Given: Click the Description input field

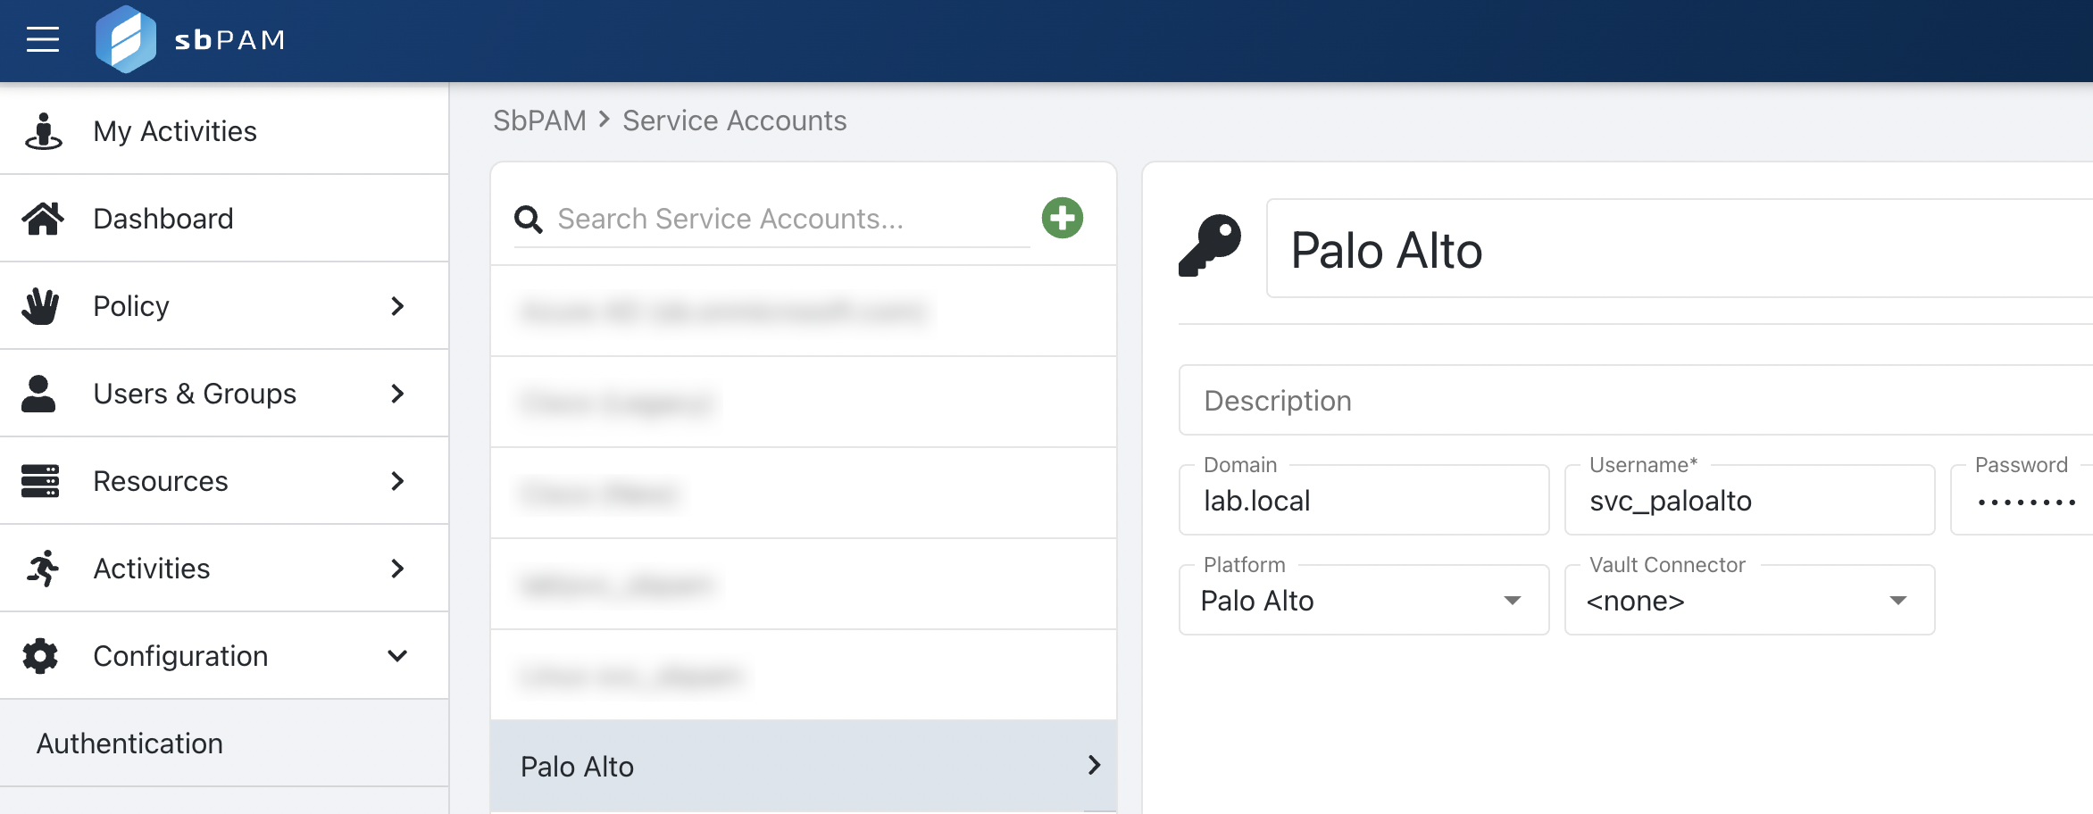Looking at the screenshot, I should [1634, 401].
